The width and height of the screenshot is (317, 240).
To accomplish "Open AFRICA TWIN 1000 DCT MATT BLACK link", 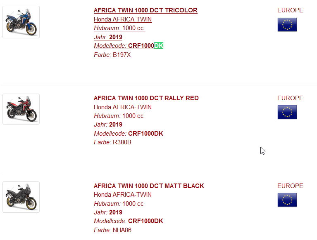I will coord(149,186).
